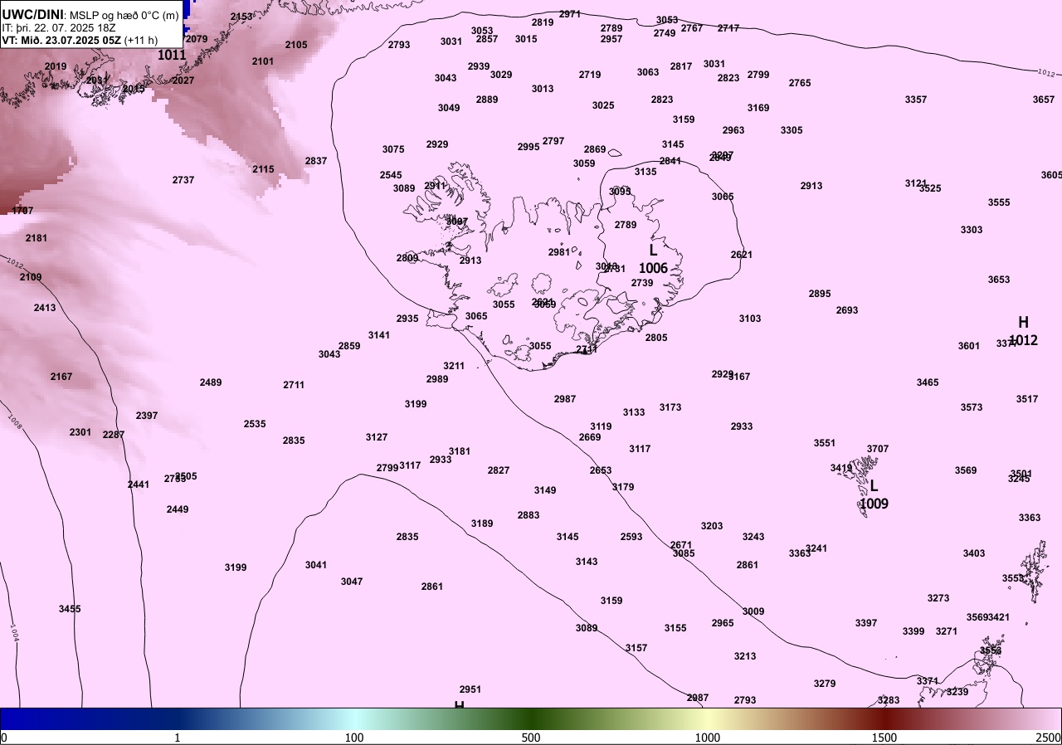The image size is (1062, 745).
Task: Click the 2951 height value
Action: [x=470, y=689]
